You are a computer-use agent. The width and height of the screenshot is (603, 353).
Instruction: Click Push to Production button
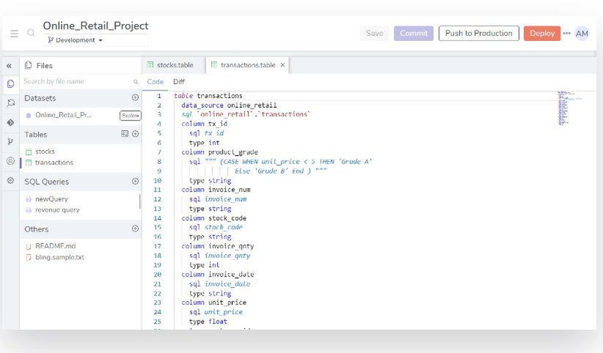click(479, 33)
